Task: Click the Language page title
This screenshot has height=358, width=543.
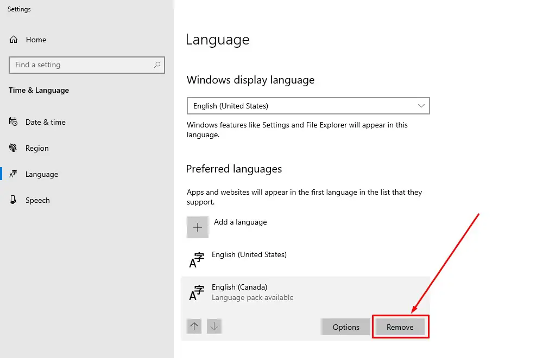Action: coord(218,40)
